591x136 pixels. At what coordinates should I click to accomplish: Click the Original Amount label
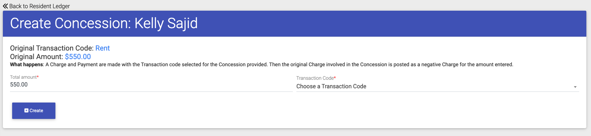[x=36, y=57]
